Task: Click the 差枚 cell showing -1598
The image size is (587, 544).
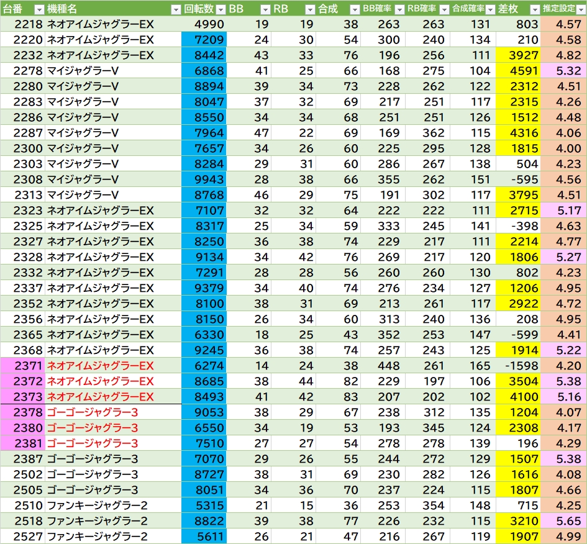Action: pyautogui.click(x=519, y=366)
